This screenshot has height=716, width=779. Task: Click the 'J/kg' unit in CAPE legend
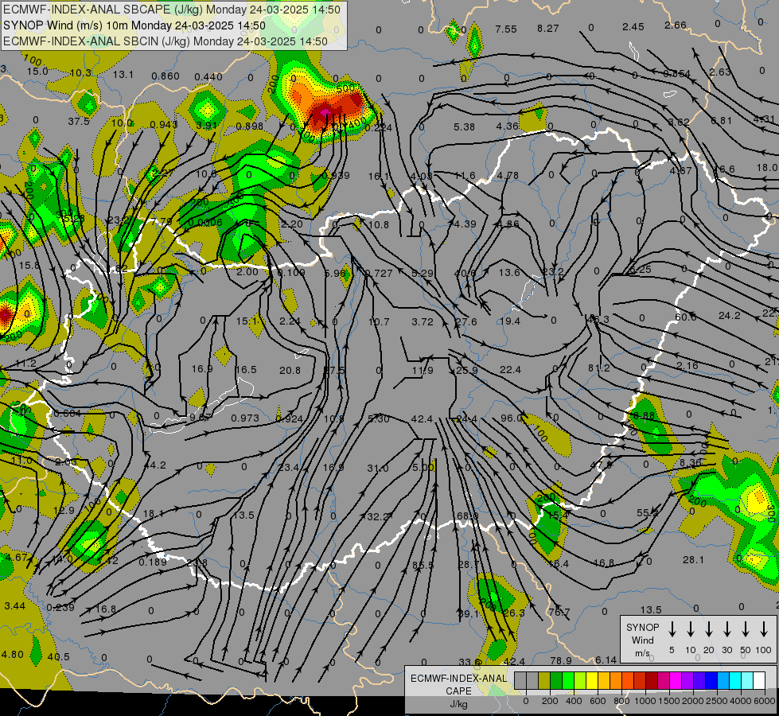pos(458,704)
